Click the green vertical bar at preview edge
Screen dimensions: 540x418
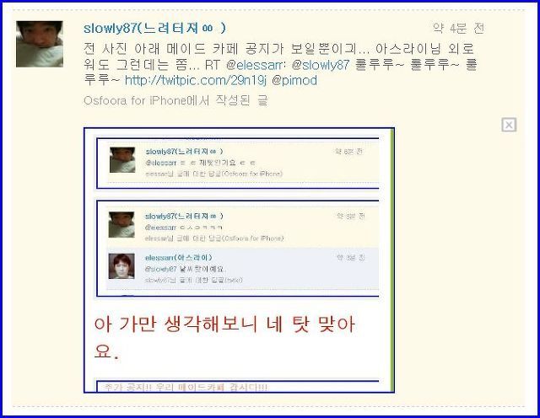click(x=391, y=260)
